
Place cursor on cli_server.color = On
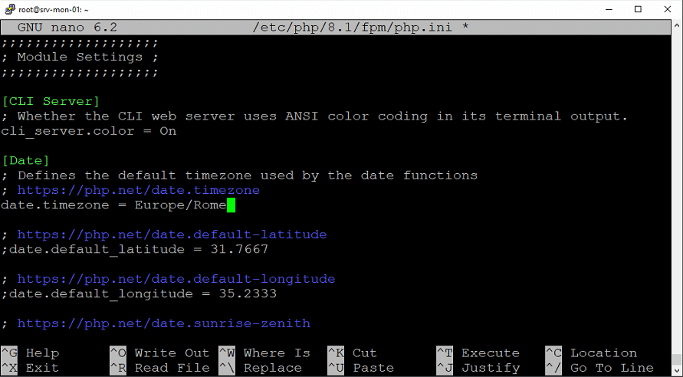pos(89,131)
